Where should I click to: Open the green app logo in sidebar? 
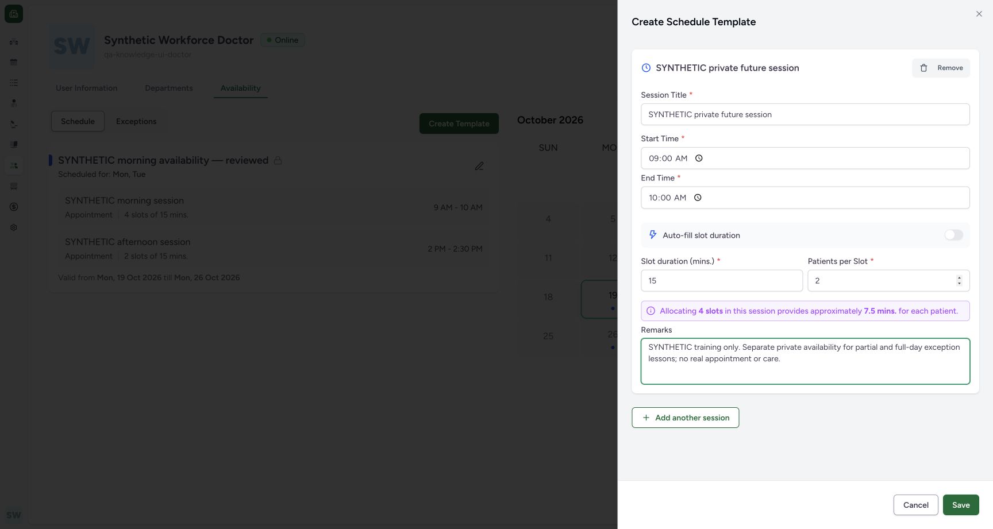click(14, 14)
